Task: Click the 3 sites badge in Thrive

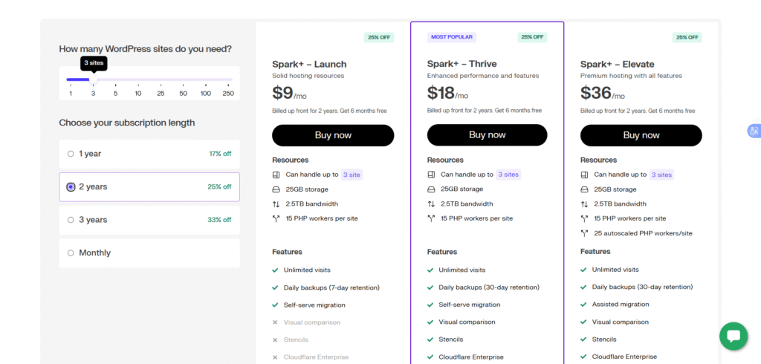Action: (x=509, y=175)
